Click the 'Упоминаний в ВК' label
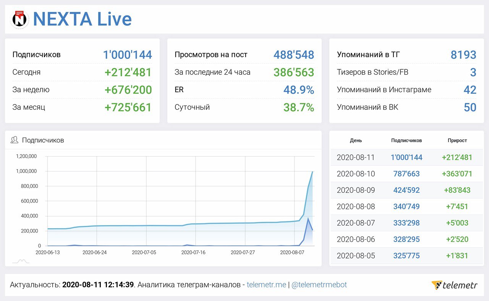Image resolution: width=489 pixels, height=301 pixels. pos(368,107)
